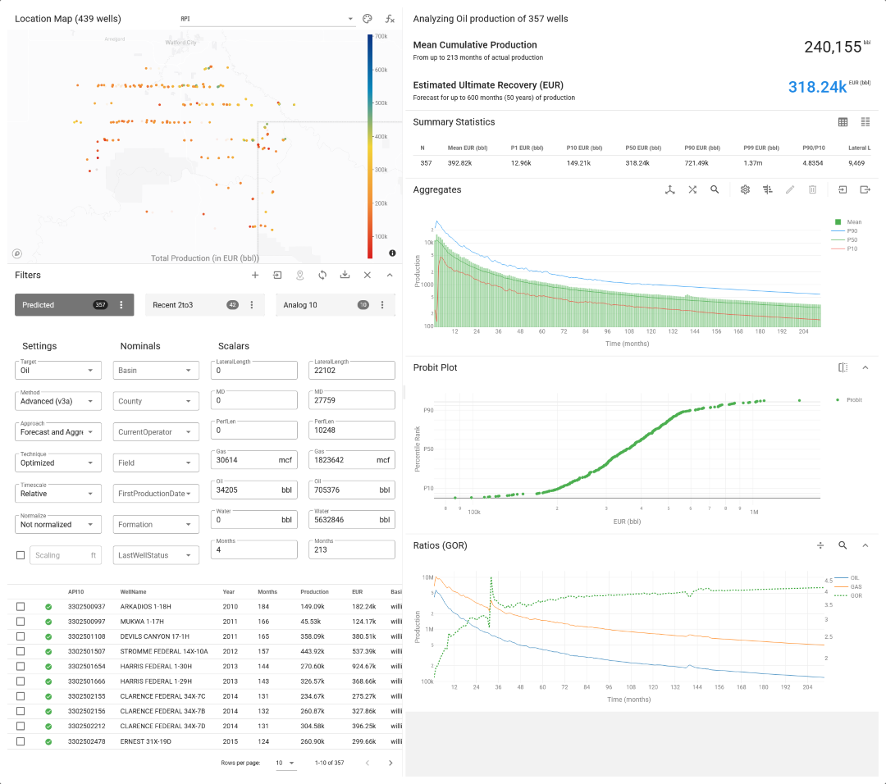
Task: Open the three-dot menu on Analog 10 chip
Action: 381,304
